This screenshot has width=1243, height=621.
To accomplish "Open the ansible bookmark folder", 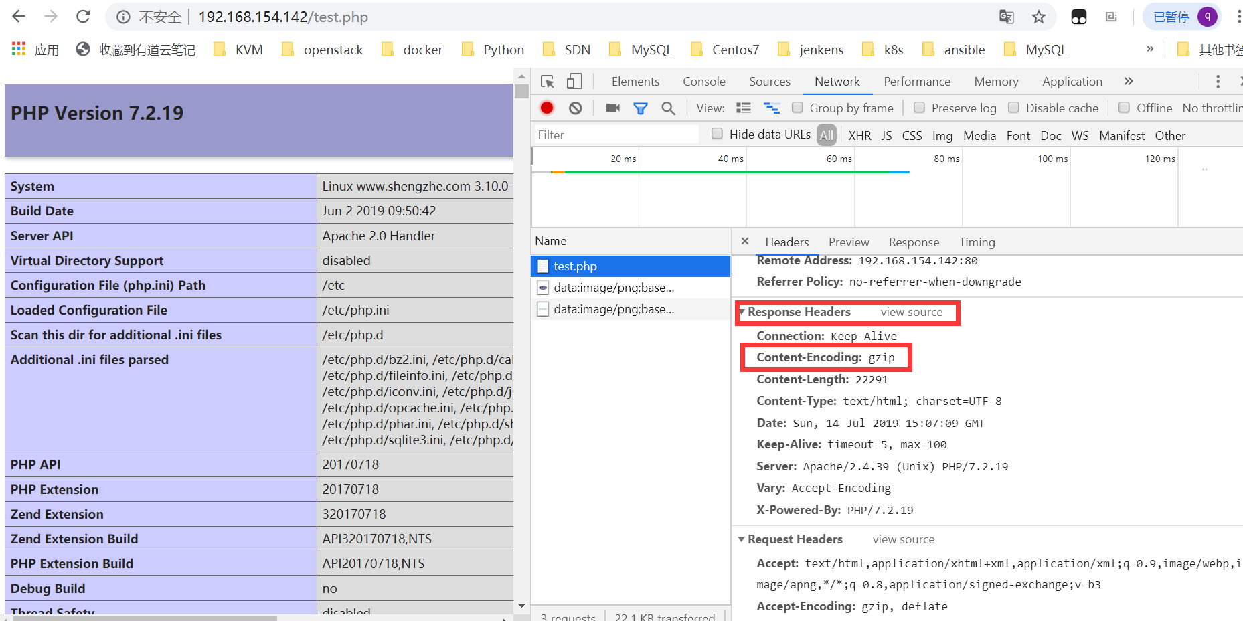I will click(954, 50).
